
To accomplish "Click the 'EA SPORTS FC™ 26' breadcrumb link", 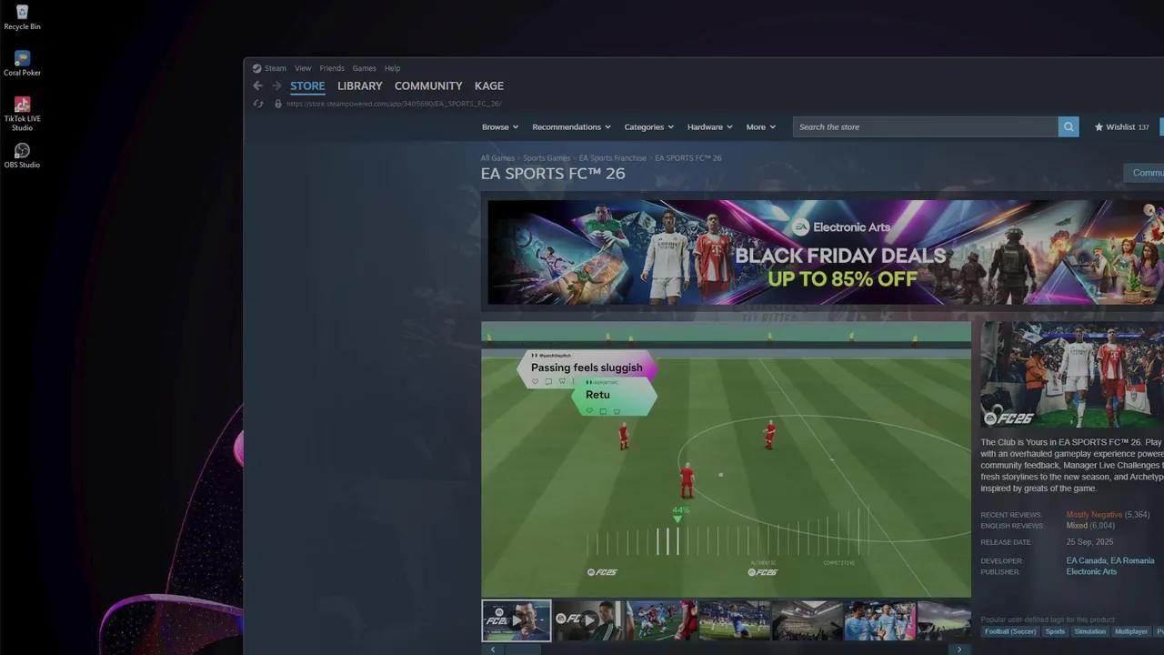I will tap(688, 158).
